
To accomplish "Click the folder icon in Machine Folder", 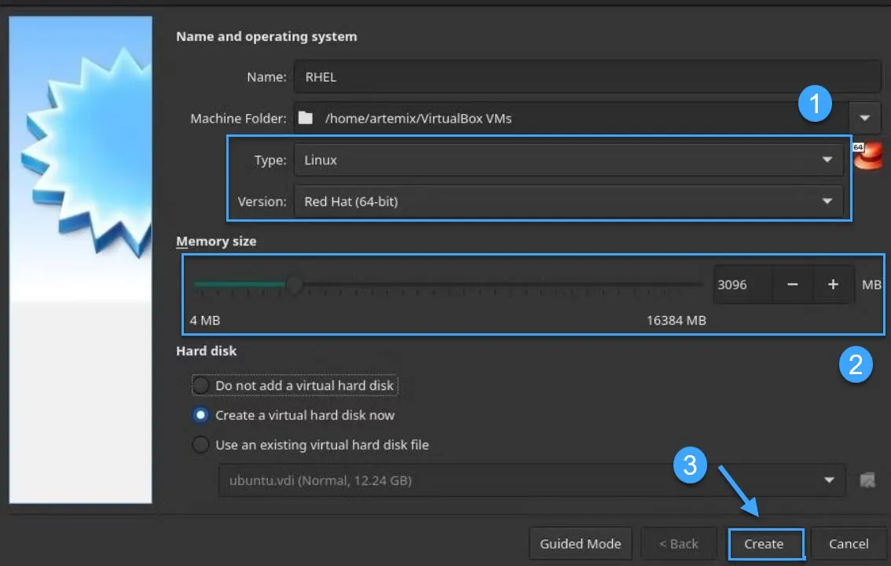I will (306, 118).
